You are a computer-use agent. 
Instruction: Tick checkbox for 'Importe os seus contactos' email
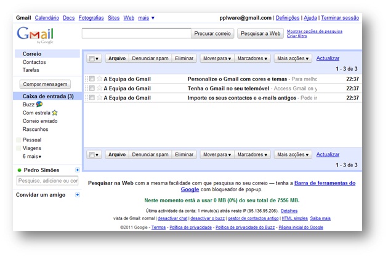click(92, 98)
